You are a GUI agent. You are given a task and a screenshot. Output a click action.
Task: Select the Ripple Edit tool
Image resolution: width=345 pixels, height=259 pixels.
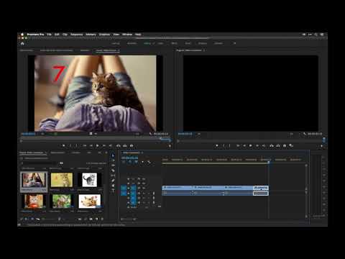[113, 165]
